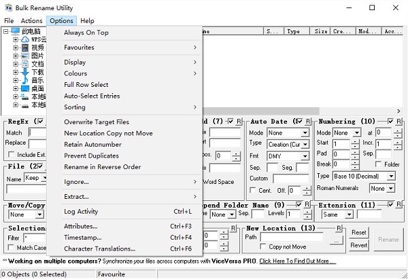Click the Reset button
This screenshot has width=408, height=279.
click(x=359, y=232)
